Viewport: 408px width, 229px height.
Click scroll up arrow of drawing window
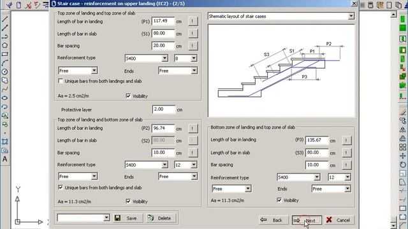393,15
